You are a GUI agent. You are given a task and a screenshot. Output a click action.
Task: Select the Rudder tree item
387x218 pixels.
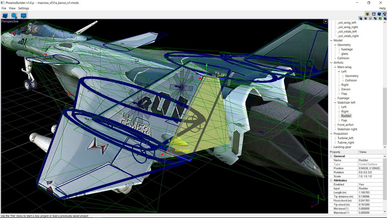tap(346, 116)
